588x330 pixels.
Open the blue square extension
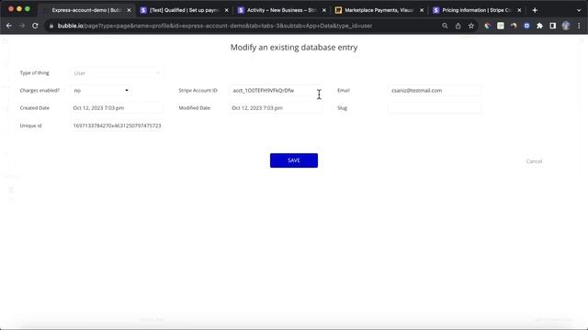[x=526, y=26]
